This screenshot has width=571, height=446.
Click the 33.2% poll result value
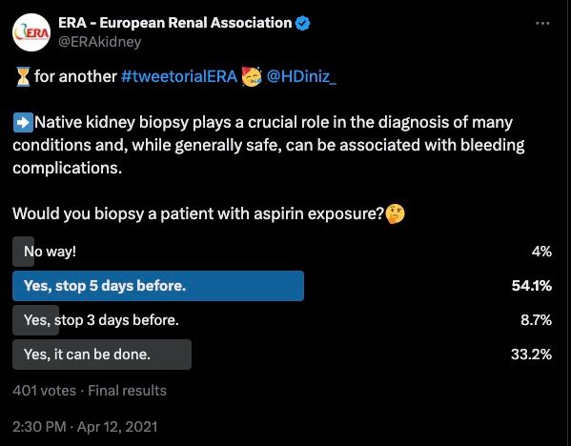[531, 355]
